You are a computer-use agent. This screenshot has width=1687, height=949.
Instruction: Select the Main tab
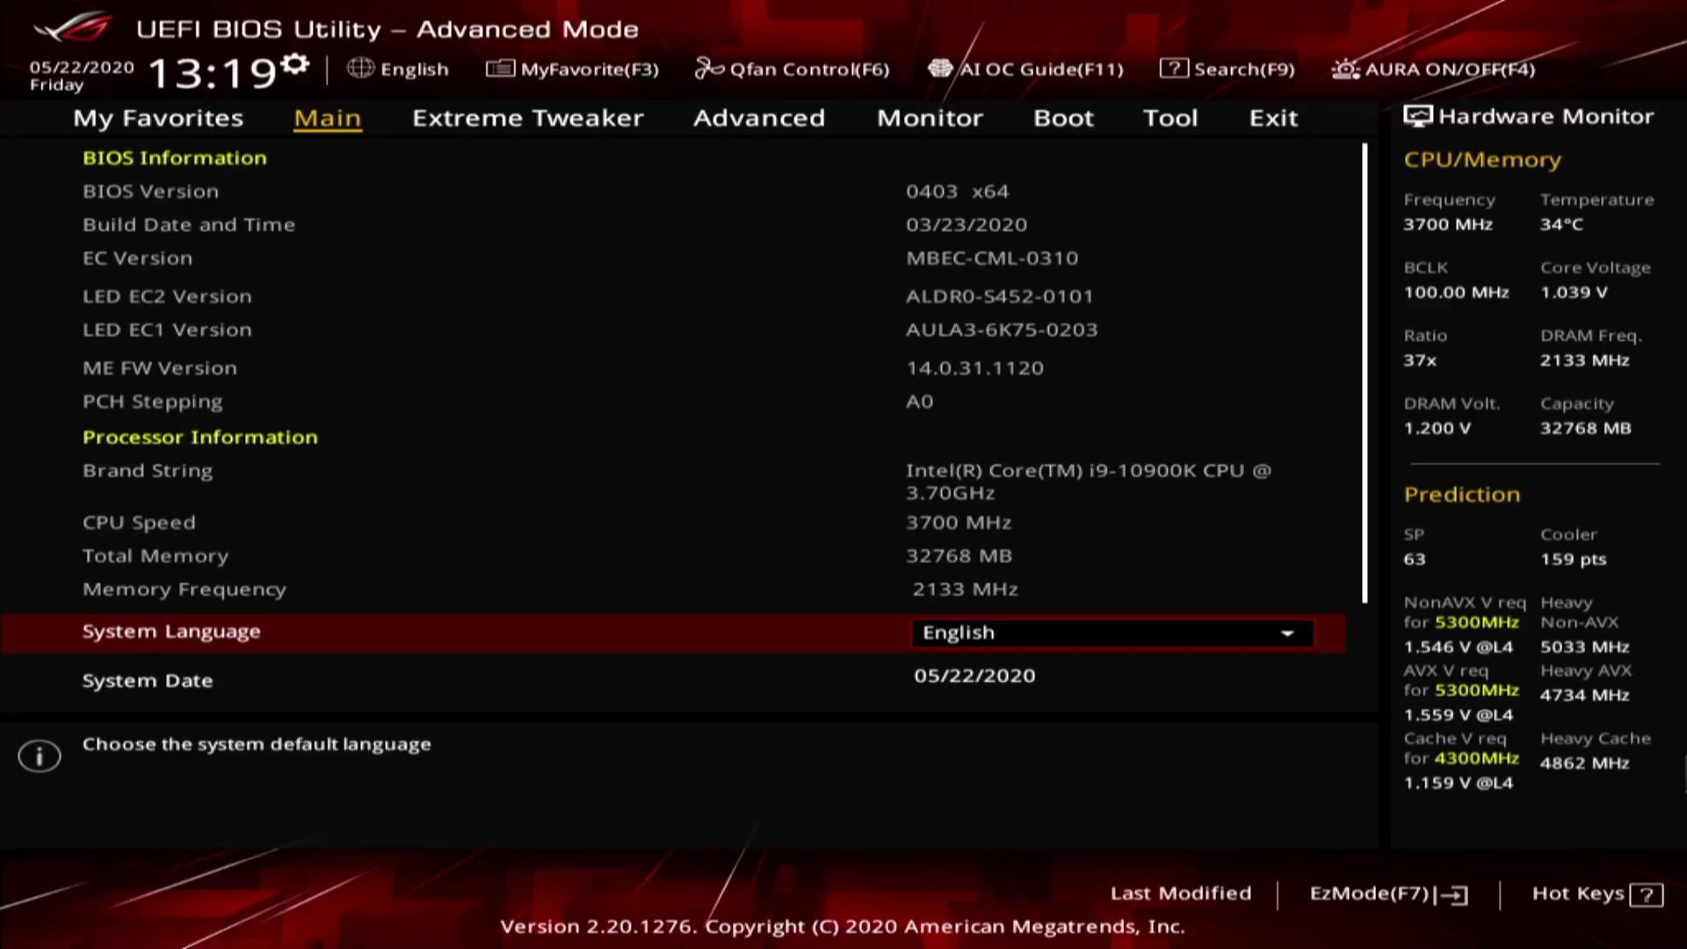328,118
